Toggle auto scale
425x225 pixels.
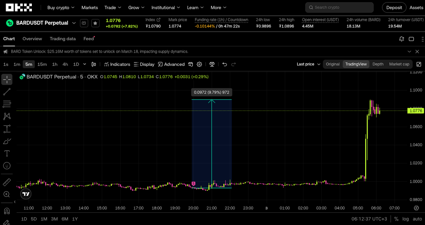(417, 219)
